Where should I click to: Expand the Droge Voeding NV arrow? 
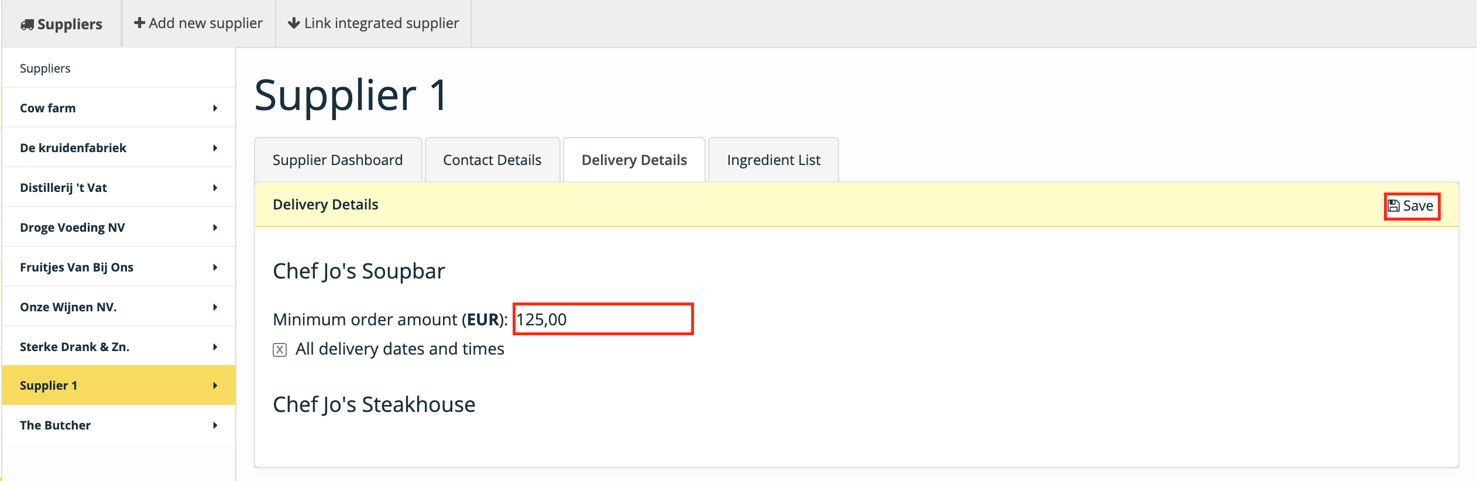215,228
